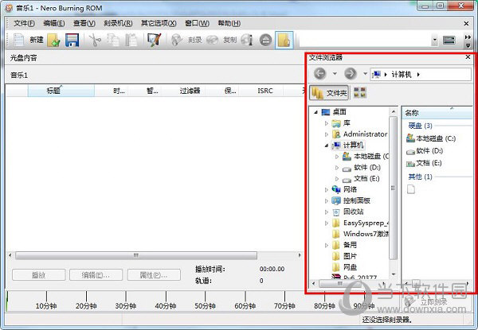This screenshot has width=478, height=330.
Task: Go forward in the file browser
Action: pyautogui.click(x=351, y=73)
